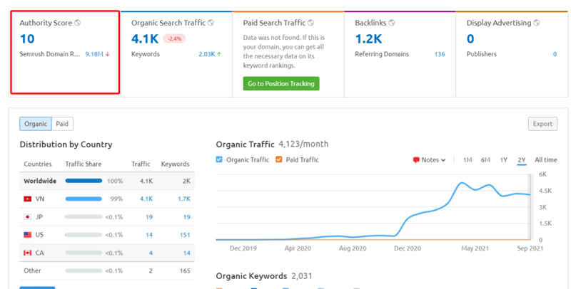Toggle the Paid Traffic checkbox
Image resolution: width=571 pixels, height=289 pixels.
point(279,160)
